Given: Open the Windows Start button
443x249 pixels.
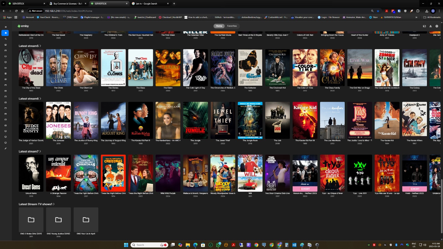Looking at the screenshot, I should [126, 245].
